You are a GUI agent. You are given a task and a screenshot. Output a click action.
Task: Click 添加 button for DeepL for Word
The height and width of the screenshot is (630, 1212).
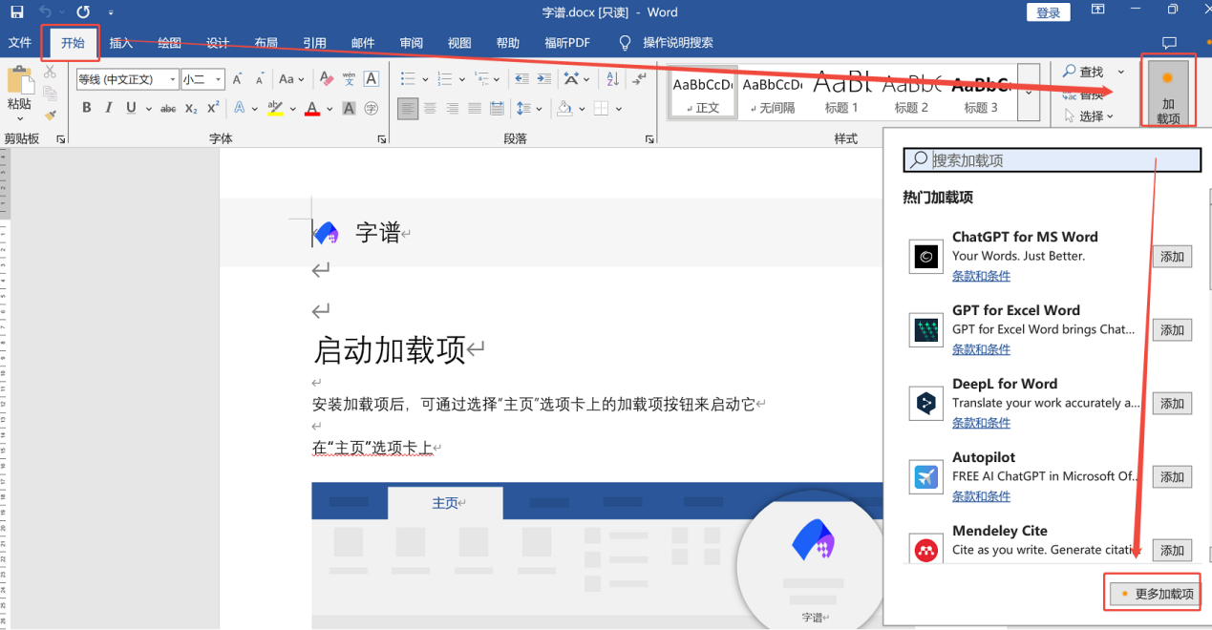tap(1172, 404)
